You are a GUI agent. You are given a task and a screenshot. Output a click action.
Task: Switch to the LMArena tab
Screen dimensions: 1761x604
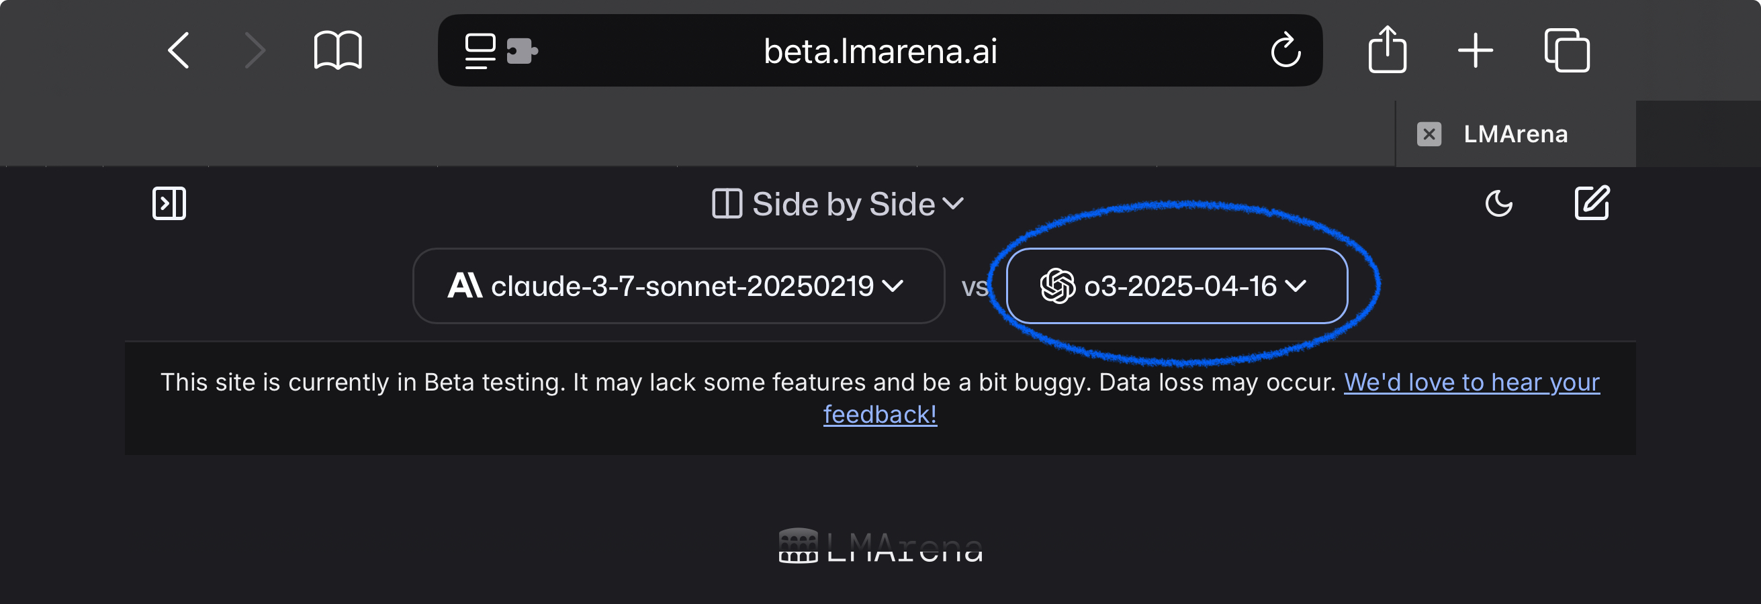(x=1515, y=134)
